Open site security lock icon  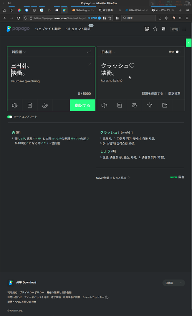point(31,18)
